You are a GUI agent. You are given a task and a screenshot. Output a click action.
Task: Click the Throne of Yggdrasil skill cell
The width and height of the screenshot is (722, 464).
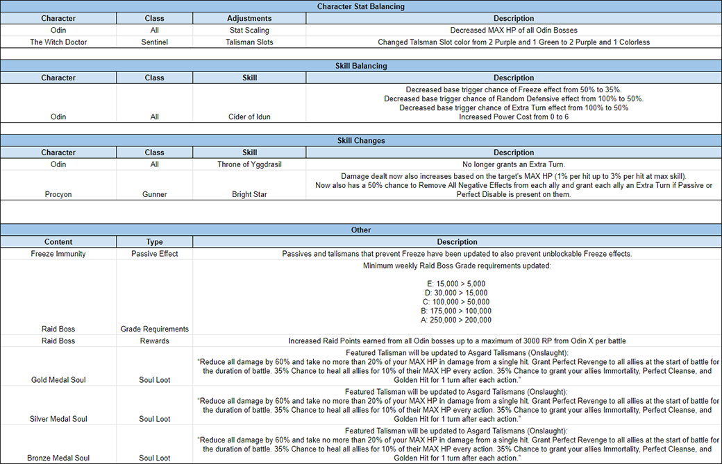tap(249, 164)
